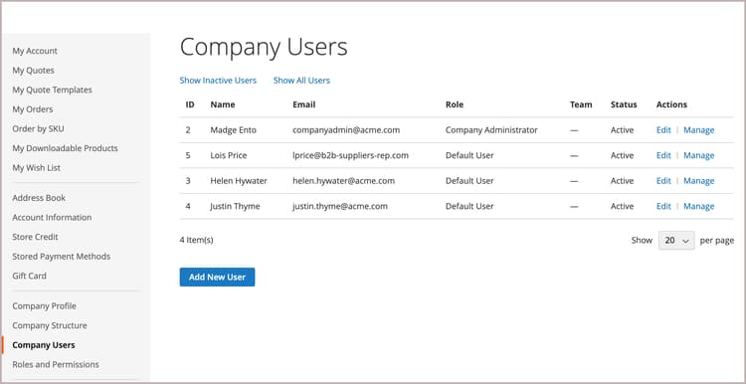This screenshot has height=384, width=746.
Task: Manage user Madge Ento
Action: tap(699, 130)
